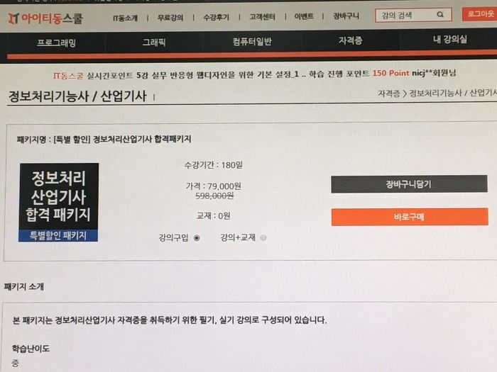Click the 장바구니담기 button
Screen dimensions: 497x372
(409, 184)
